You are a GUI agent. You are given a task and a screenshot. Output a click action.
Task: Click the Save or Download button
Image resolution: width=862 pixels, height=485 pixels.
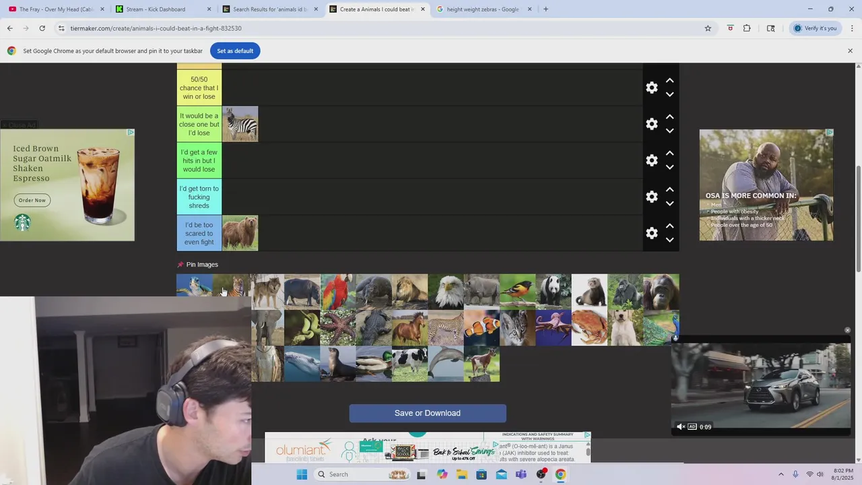(x=428, y=414)
